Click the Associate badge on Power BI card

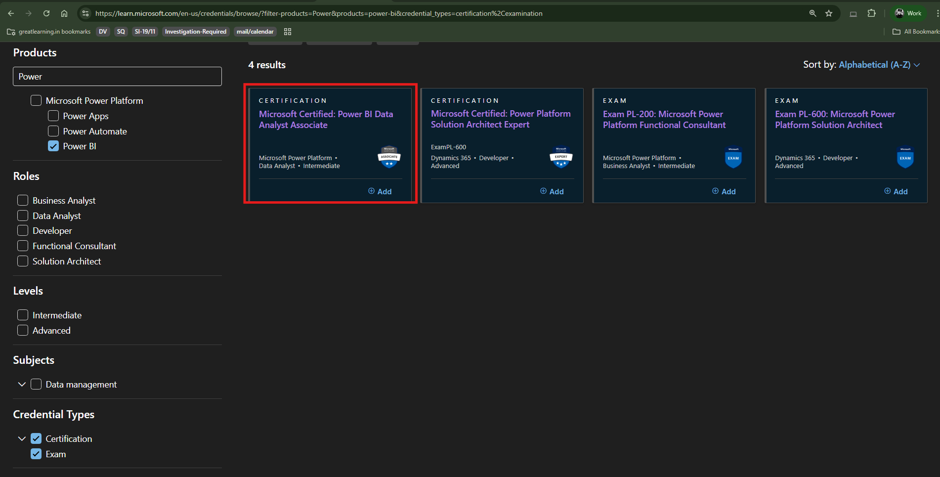[x=389, y=157]
